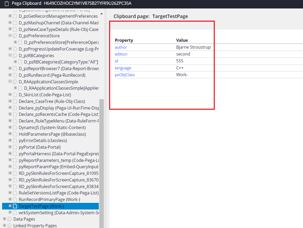Open the id property link
The width and height of the screenshot is (303, 228).
pyautogui.click(x=116, y=61)
